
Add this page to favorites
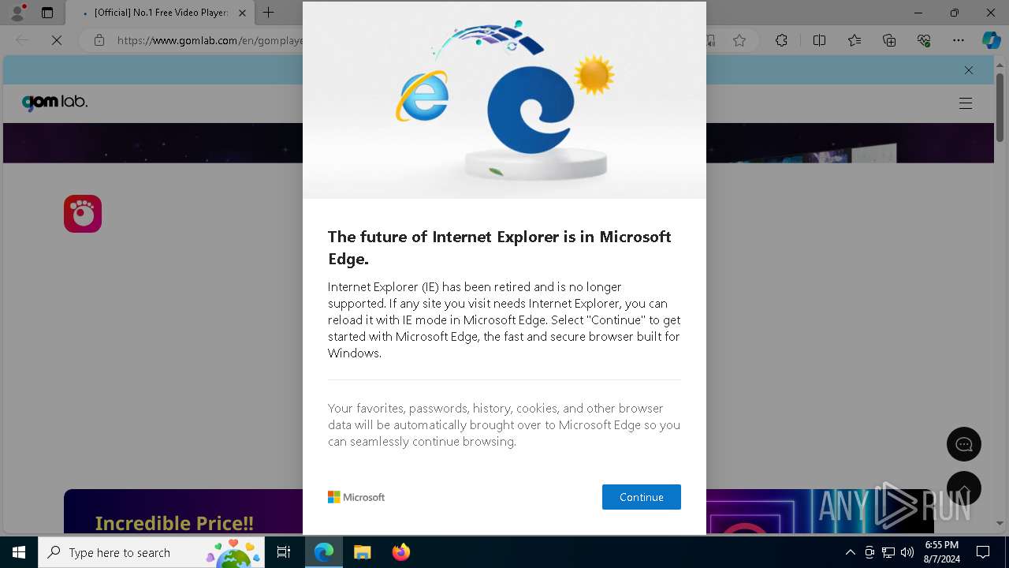(x=739, y=40)
